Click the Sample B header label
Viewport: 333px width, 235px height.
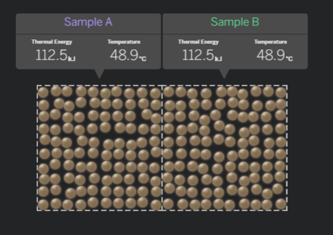pos(235,22)
